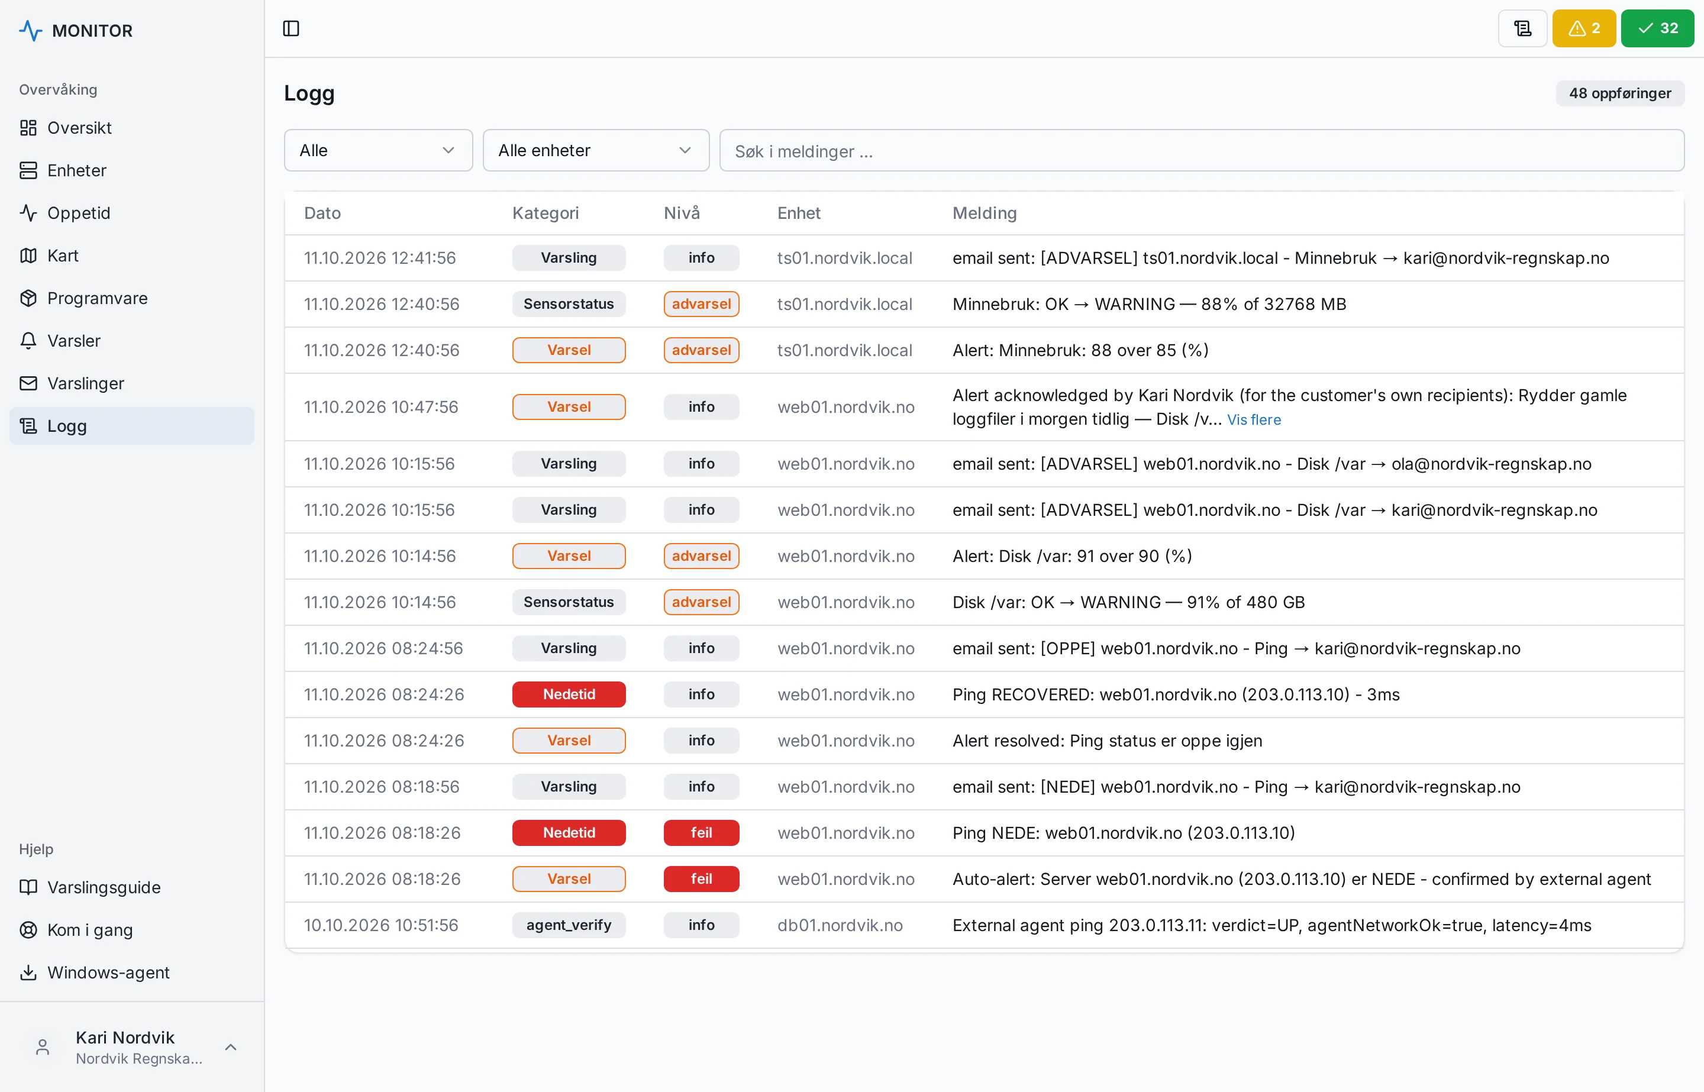Click db01.nordvik.no device cell
Screen dimensions: 1704x1092
pos(840,925)
